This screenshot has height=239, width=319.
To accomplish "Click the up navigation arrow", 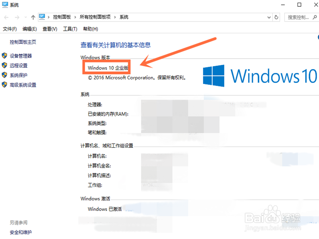I will pyautogui.click(x=33, y=17).
